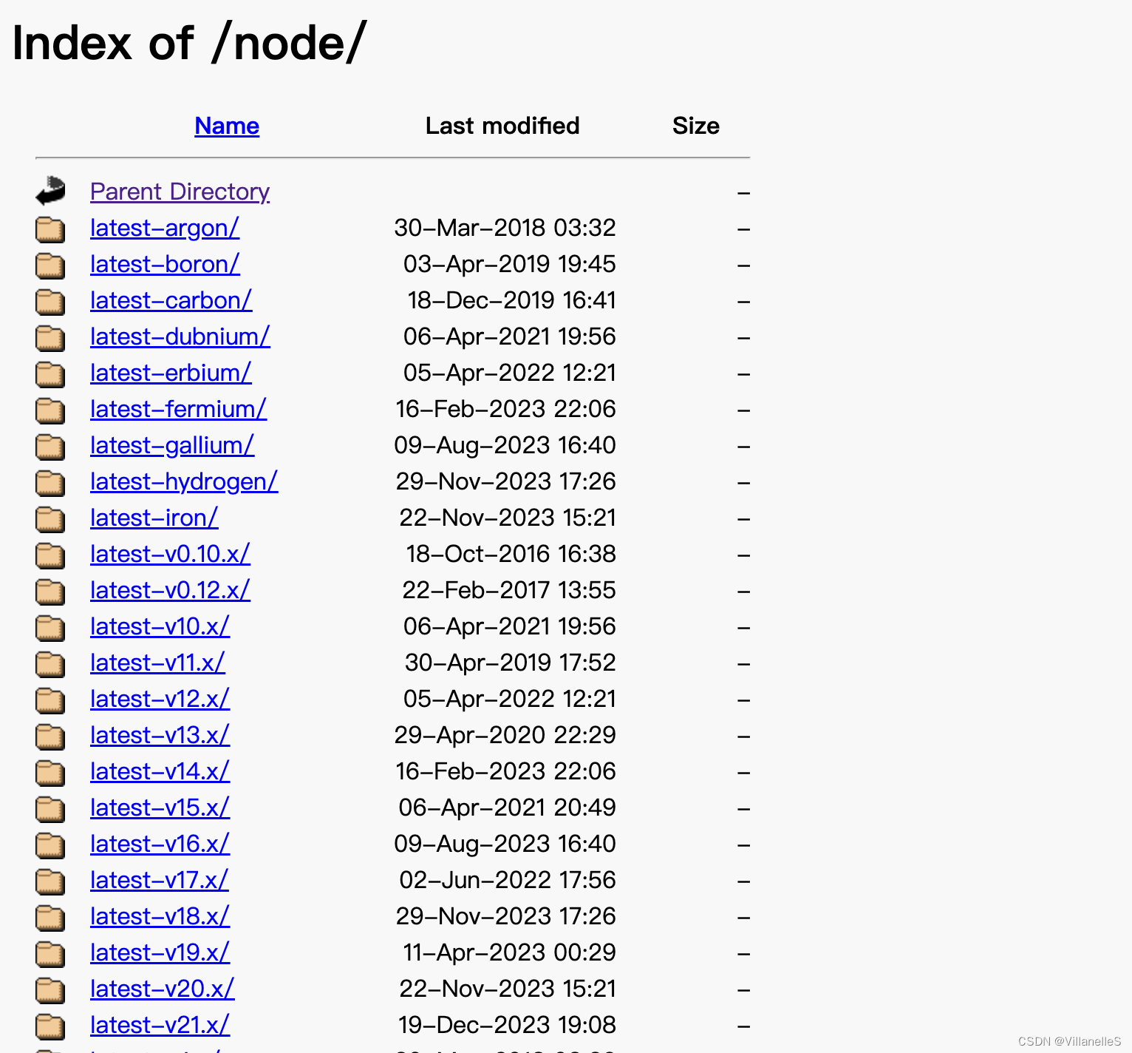Click folder icon beside latest-carbon/
The image size is (1132, 1053).
pos(50,301)
